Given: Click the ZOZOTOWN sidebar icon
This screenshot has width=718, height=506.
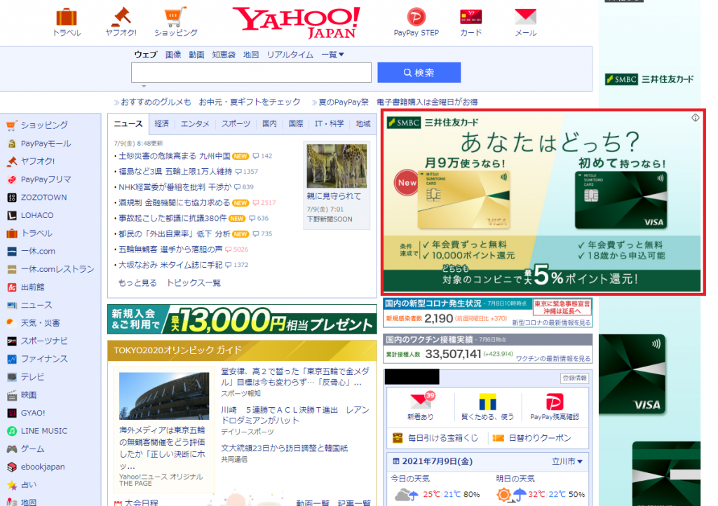Looking at the screenshot, I should click(12, 198).
